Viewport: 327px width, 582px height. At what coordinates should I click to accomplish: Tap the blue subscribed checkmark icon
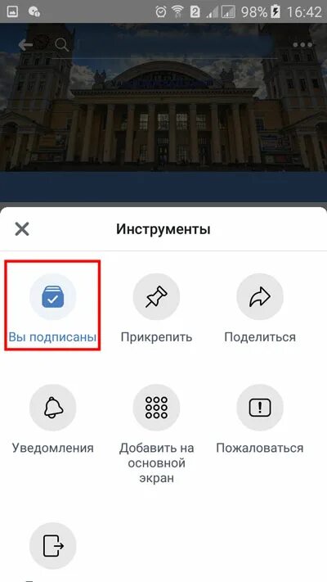(x=52, y=297)
